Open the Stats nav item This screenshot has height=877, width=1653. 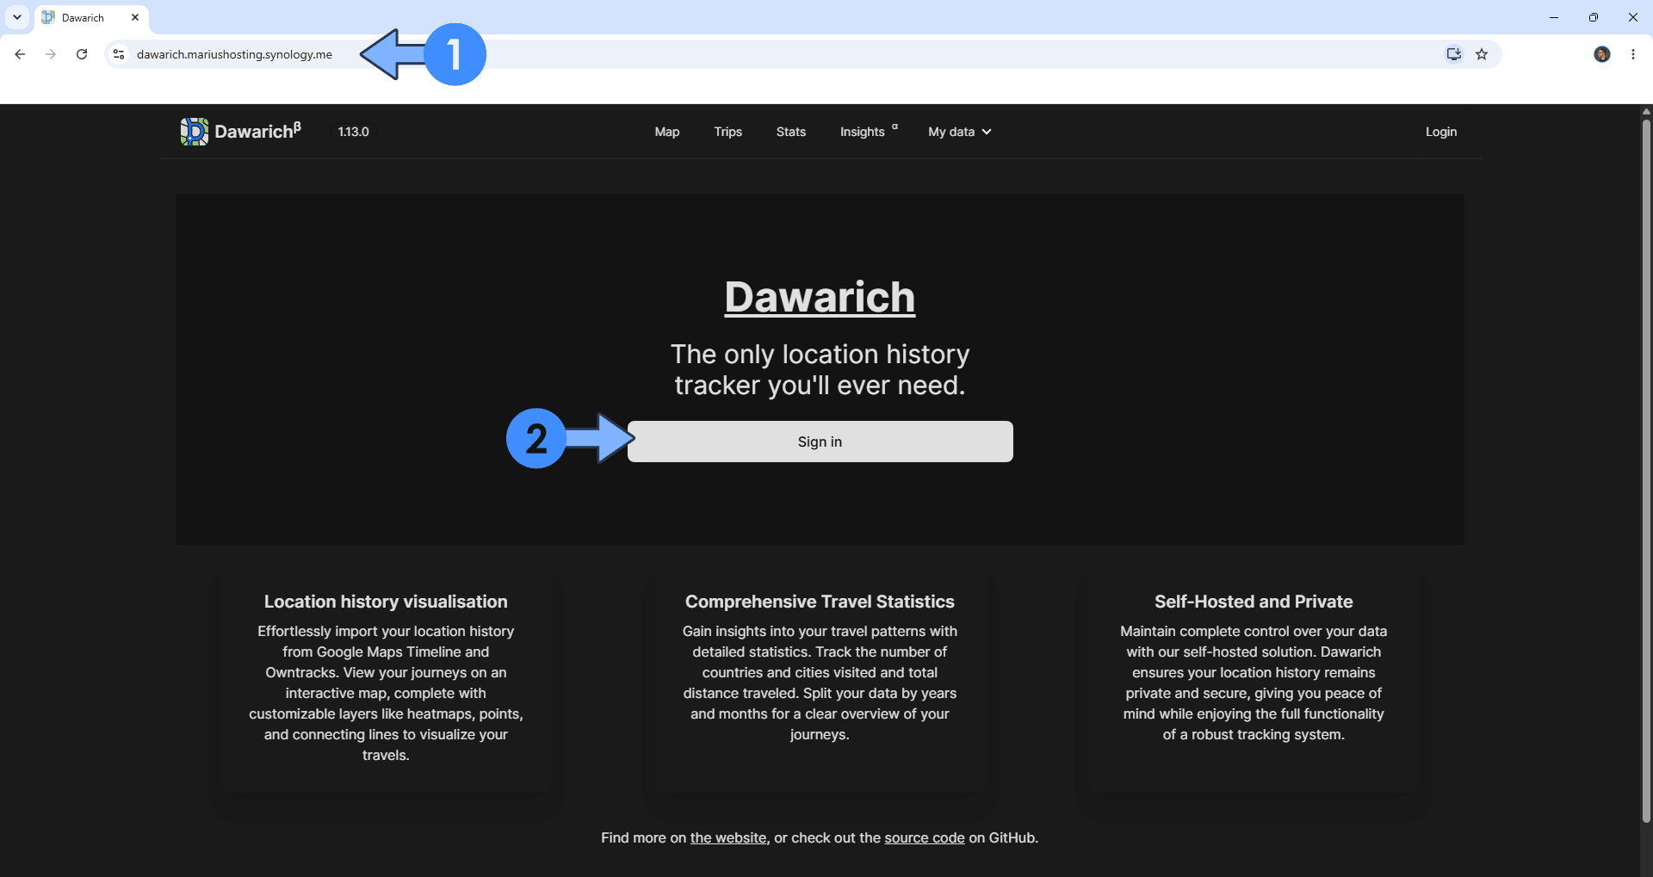791,132
